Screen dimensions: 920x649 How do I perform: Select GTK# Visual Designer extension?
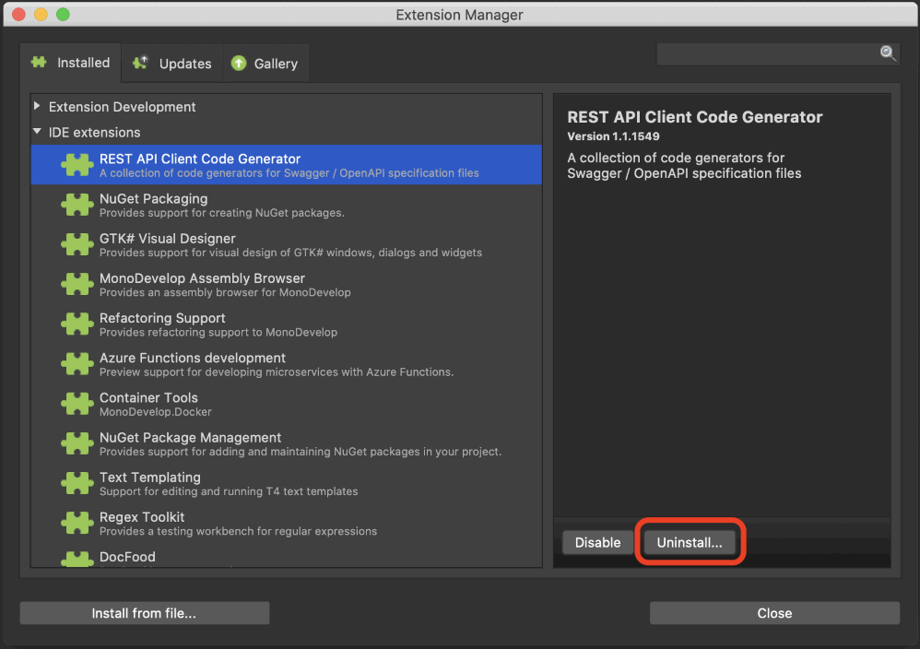pos(287,244)
